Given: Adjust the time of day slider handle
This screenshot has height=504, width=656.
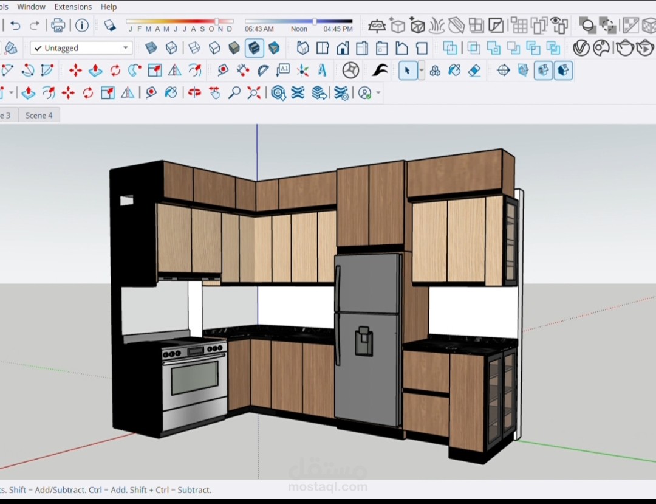Looking at the screenshot, I should click(x=314, y=21).
